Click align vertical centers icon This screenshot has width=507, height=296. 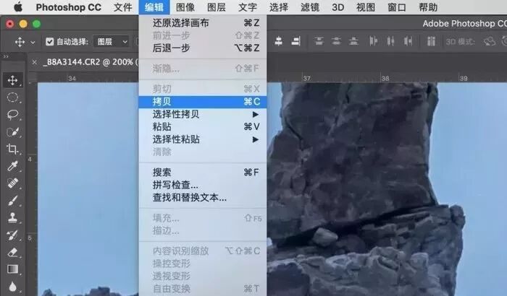tap(278, 41)
